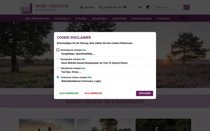210x131 pixels.
Task: Open the bottom-center tree landscape teaser image
Action: point(105,125)
